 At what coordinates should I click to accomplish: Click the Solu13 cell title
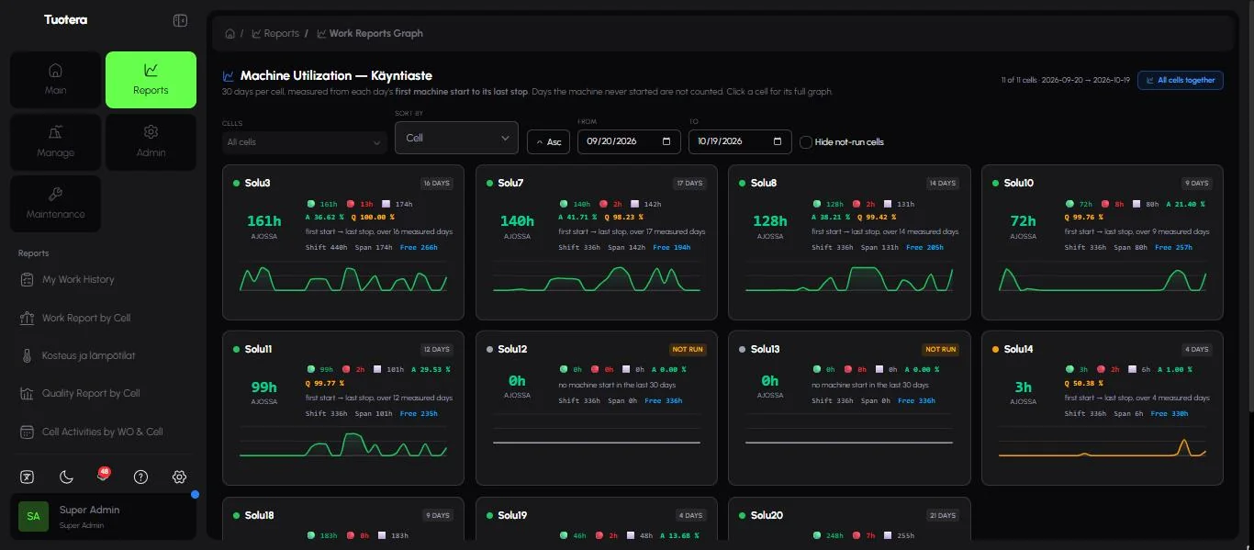click(765, 350)
